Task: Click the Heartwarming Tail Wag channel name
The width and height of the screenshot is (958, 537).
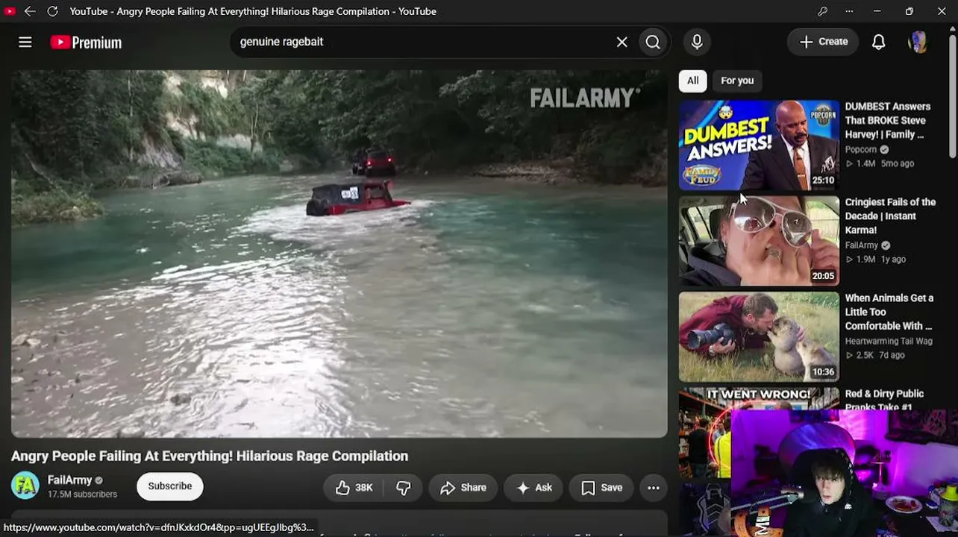Action: [889, 341]
